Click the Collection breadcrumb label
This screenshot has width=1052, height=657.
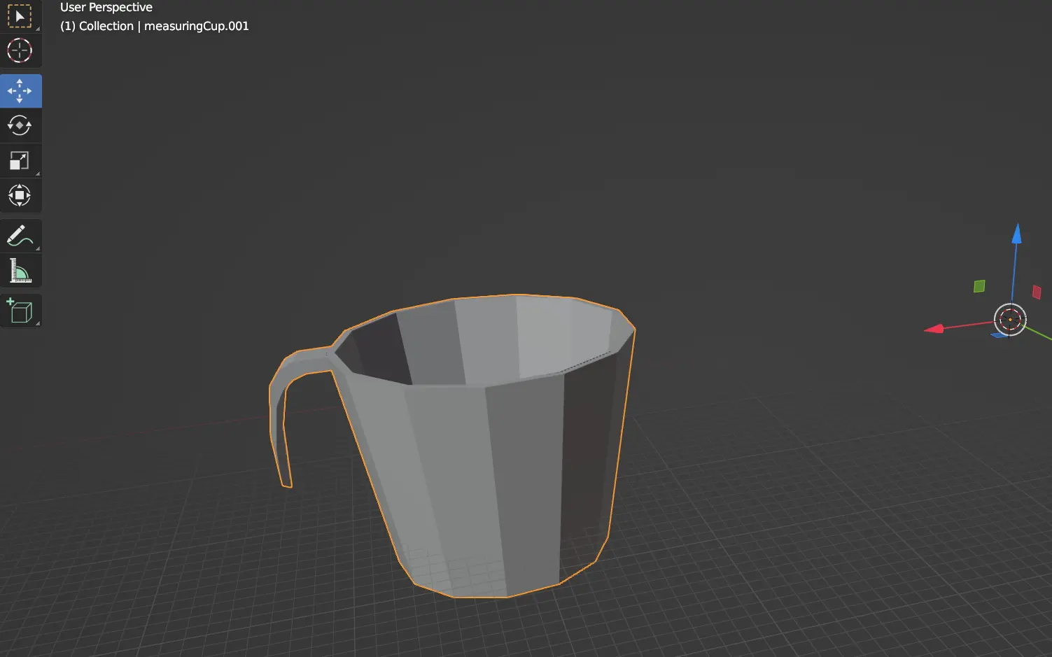105,26
